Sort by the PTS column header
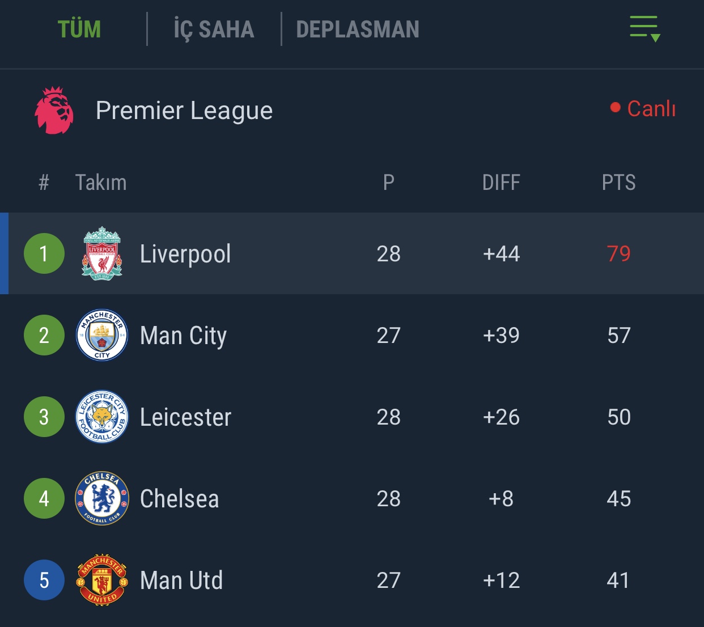This screenshot has height=627, width=704. pyautogui.click(x=618, y=183)
